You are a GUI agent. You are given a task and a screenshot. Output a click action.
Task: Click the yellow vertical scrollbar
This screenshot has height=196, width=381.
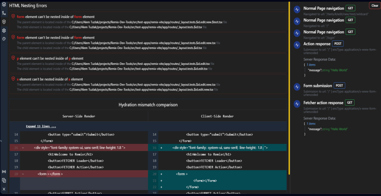(289, 87)
